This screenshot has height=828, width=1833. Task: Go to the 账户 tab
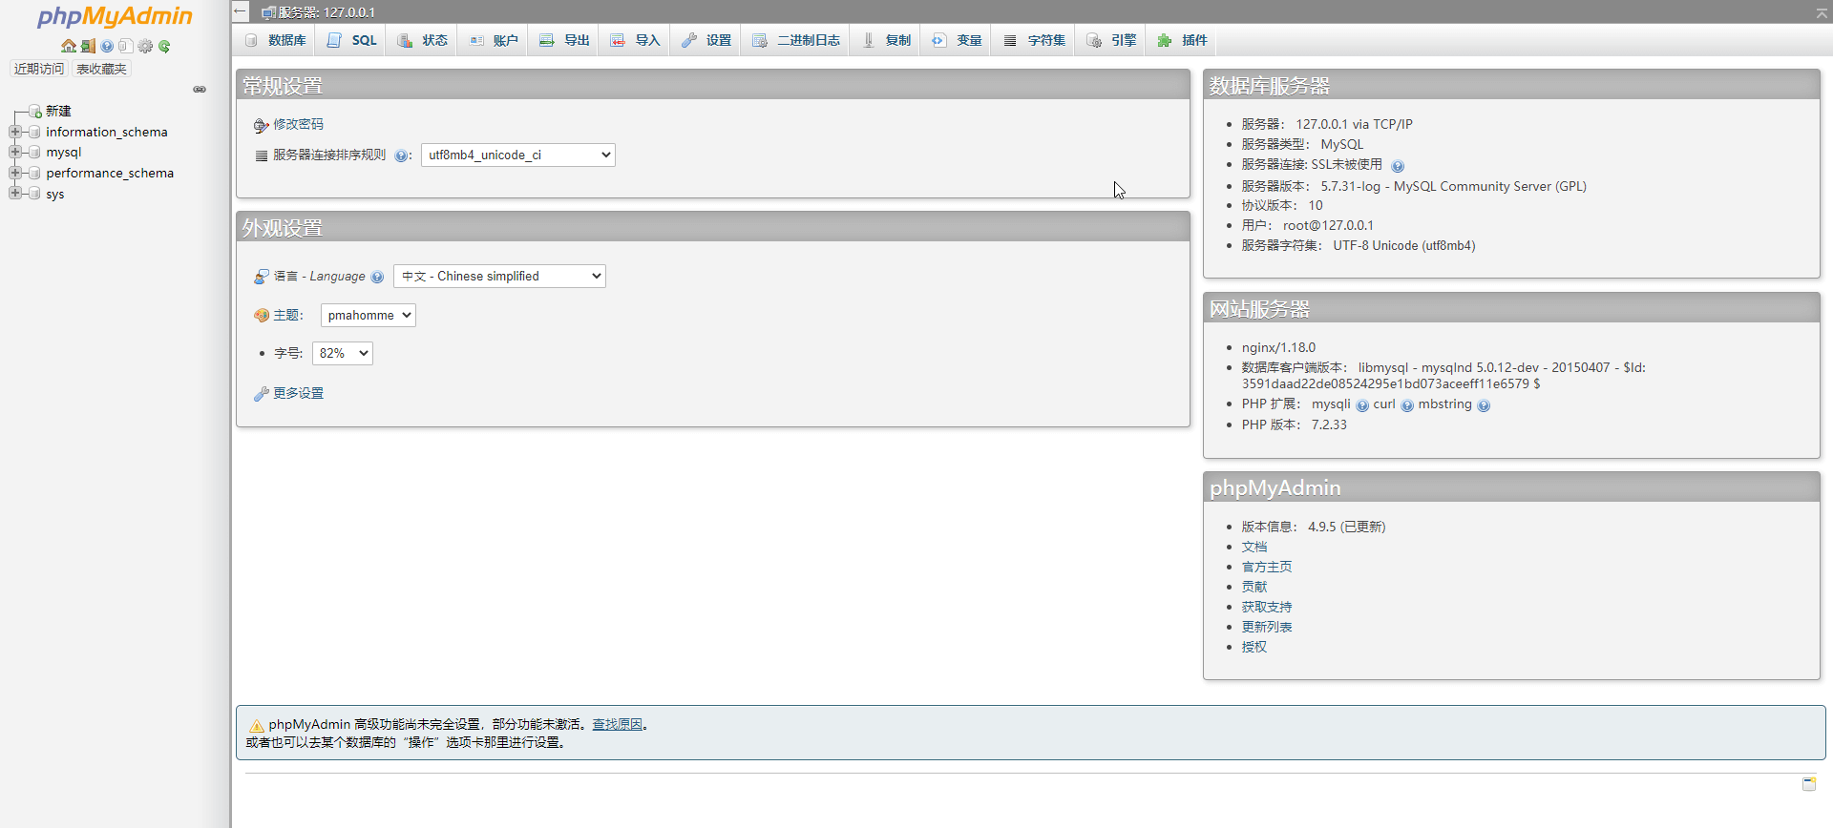(493, 40)
